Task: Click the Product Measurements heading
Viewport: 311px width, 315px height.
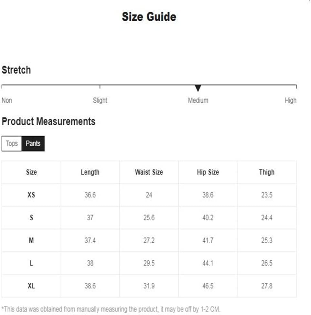Action: click(x=48, y=121)
